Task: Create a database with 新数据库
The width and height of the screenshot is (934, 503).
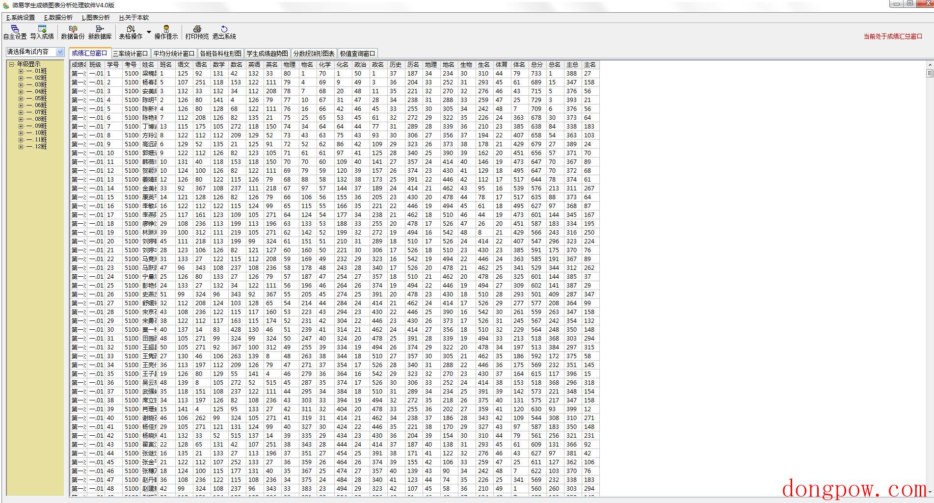Action: click(x=100, y=32)
